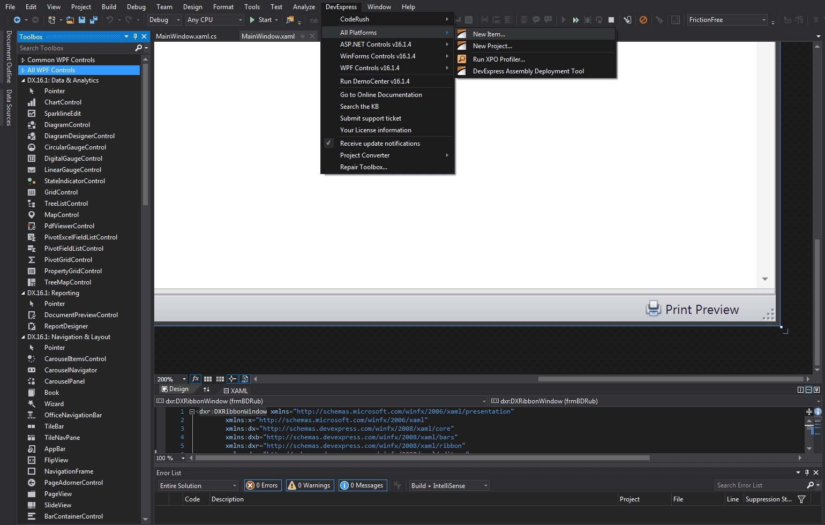Toggle the 0 Messages filter
Screen dimensions: 825x525
click(362, 485)
